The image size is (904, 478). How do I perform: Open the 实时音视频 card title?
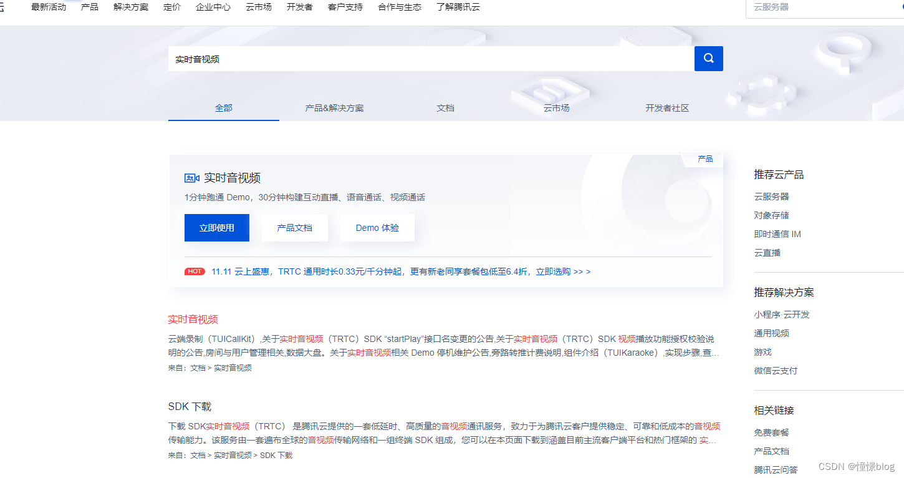pyautogui.click(x=232, y=178)
